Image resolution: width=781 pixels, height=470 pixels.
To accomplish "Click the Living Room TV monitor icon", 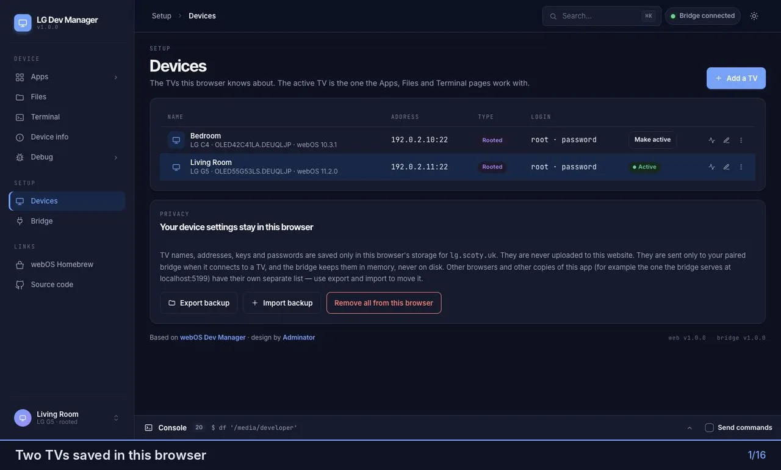I will 176,167.
